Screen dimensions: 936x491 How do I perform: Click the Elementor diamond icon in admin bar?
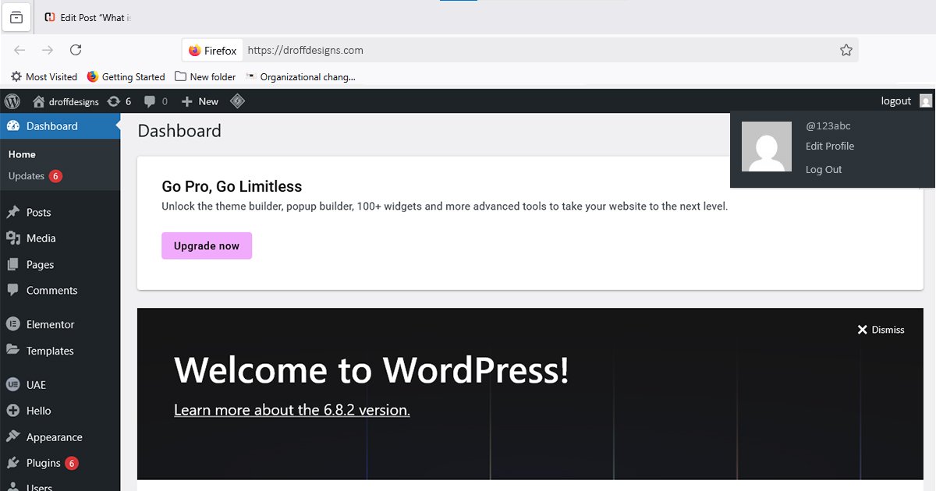237,101
